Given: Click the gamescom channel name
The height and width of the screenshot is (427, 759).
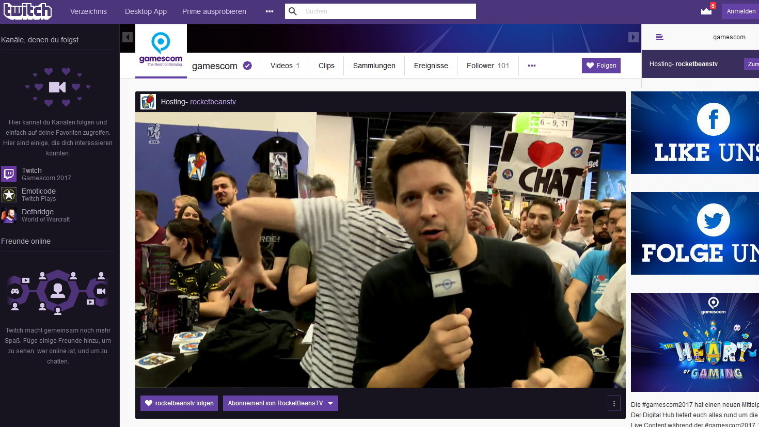Looking at the screenshot, I should pyautogui.click(x=215, y=66).
